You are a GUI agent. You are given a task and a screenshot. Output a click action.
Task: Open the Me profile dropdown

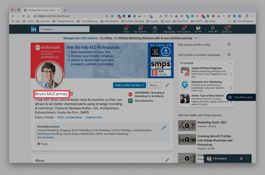tap(198, 29)
